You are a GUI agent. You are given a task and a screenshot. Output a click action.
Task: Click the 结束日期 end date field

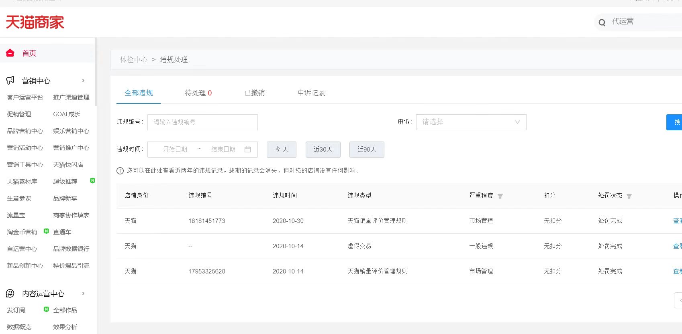click(x=223, y=149)
